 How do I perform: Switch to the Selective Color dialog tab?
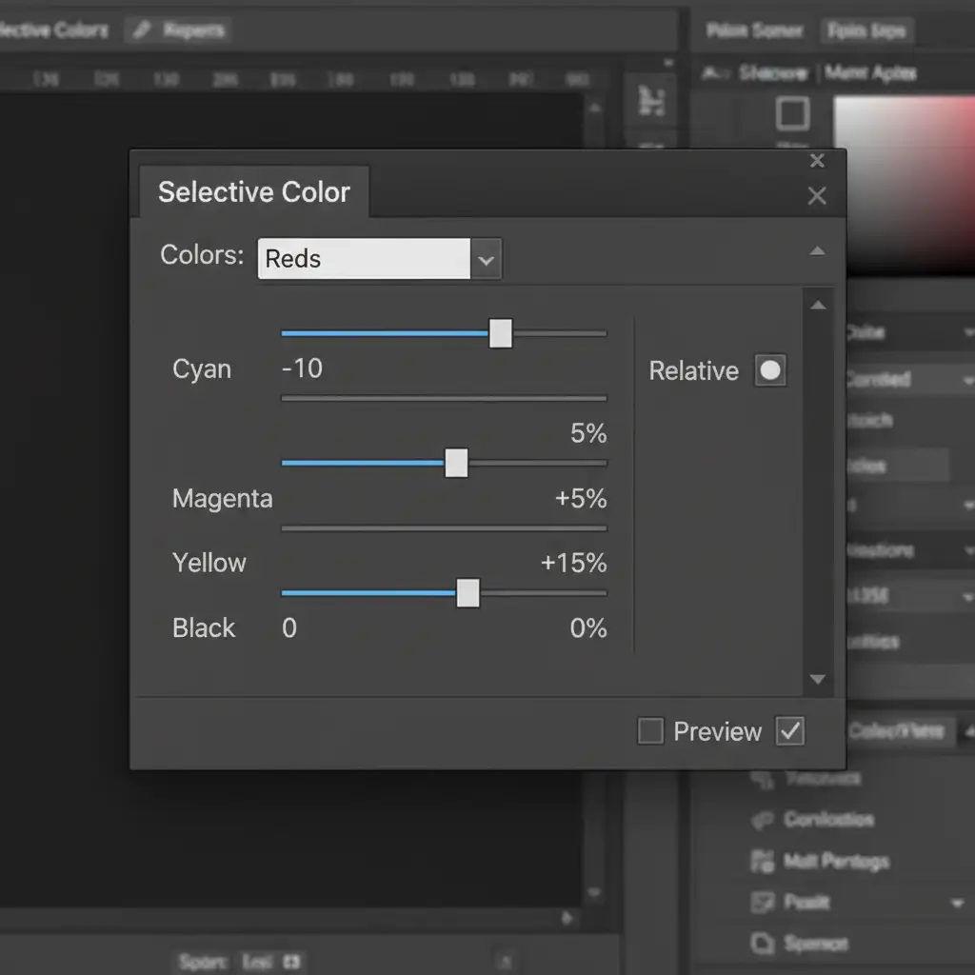pyautogui.click(x=253, y=192)
